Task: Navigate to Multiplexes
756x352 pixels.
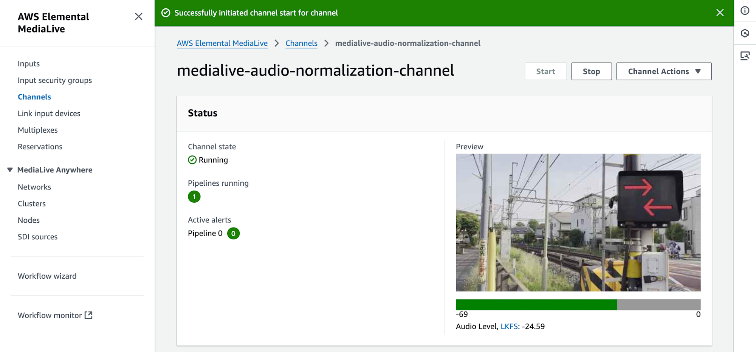Action: [38, 130]
